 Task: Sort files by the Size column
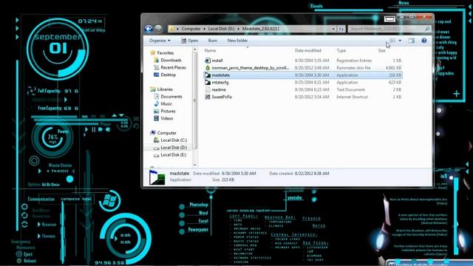pyautogui.click(x=381, y=51)
